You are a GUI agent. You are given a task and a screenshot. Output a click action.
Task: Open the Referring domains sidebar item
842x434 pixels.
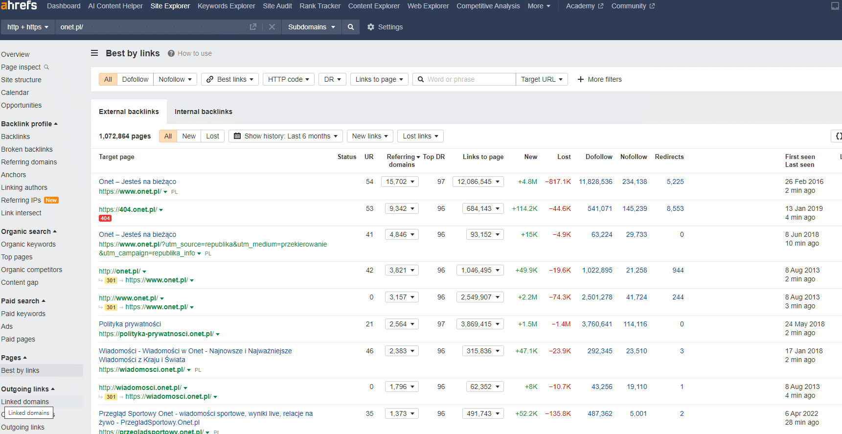[x=29, y=162]
